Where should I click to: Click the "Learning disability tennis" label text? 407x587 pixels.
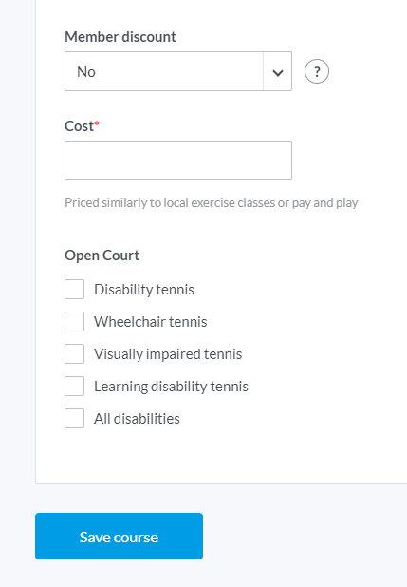pos(171,387)
